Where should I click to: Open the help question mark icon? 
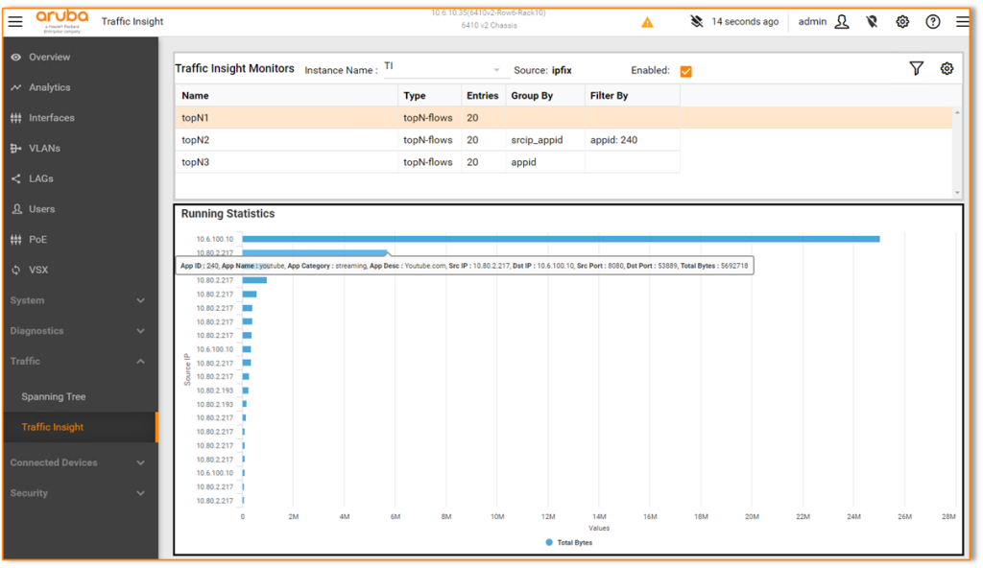[x=933, y=22]
